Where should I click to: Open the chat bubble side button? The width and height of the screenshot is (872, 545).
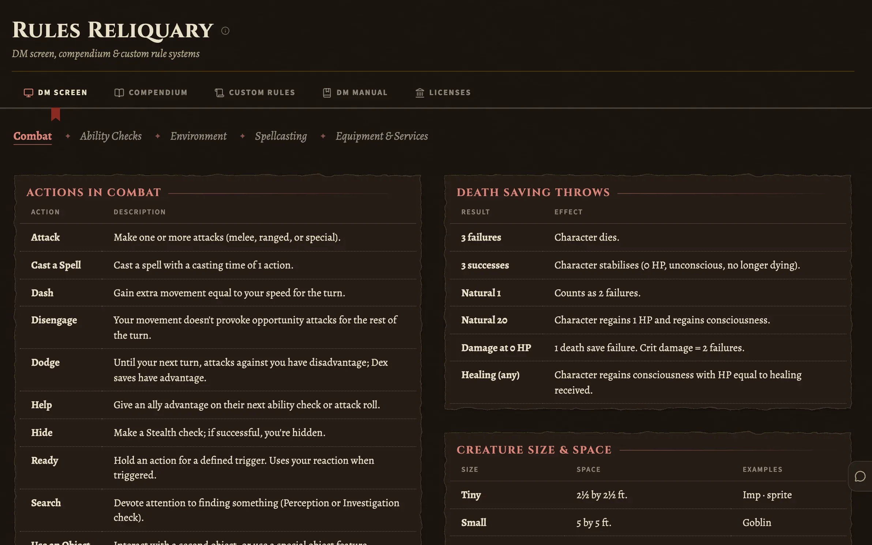(860, 477)
